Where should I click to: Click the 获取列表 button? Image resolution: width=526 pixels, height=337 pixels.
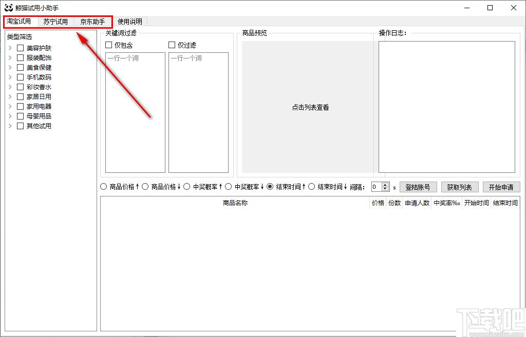tap(459, 187)
